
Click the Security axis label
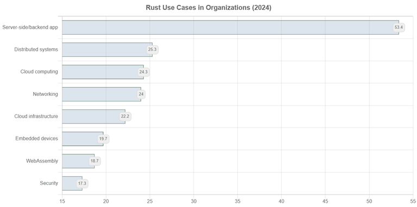[49, 183]
